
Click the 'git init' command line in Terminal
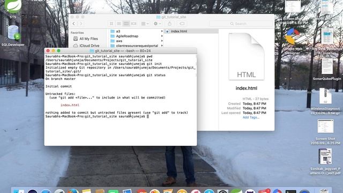click(103, 64)
